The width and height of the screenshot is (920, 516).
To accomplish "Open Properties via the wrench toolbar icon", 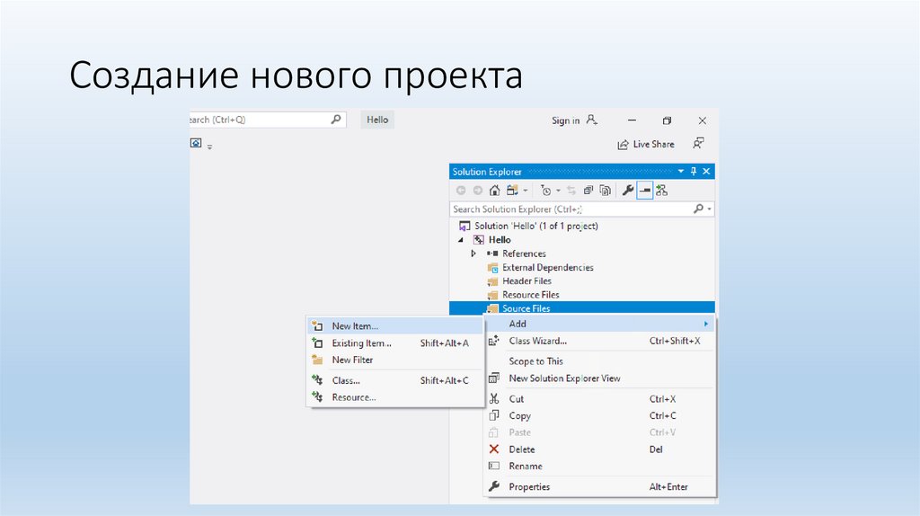I will pos(628,191).
